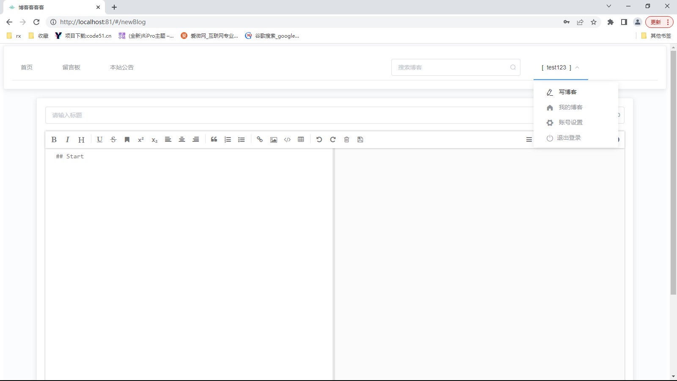Open the saved passwords key icon
The height and width of the screenshot is (381, 677).
click(567, 22)
